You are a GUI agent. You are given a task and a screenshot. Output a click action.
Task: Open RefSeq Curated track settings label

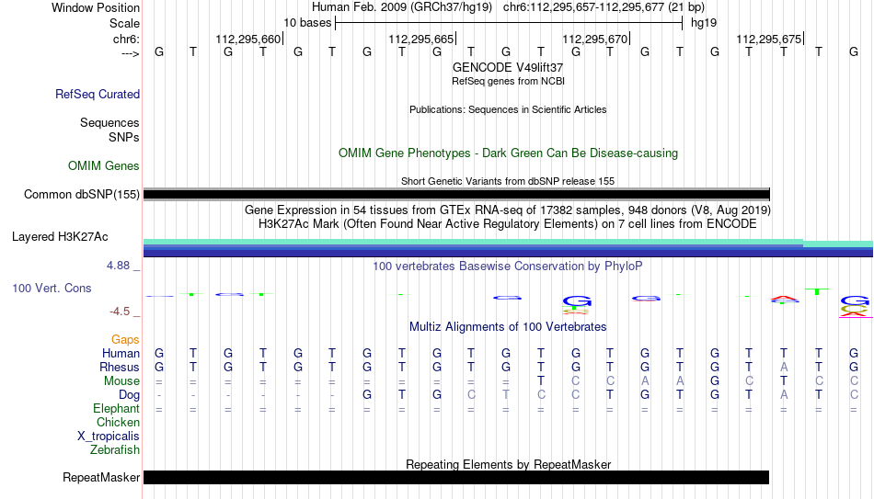[x=98, y=94]
